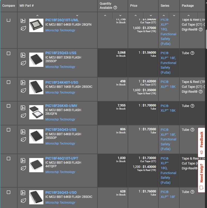The image size is (207, 208).
Task: Click environmental leaf icon for PIC18F26Q43-I/SO
Action: 23,200
